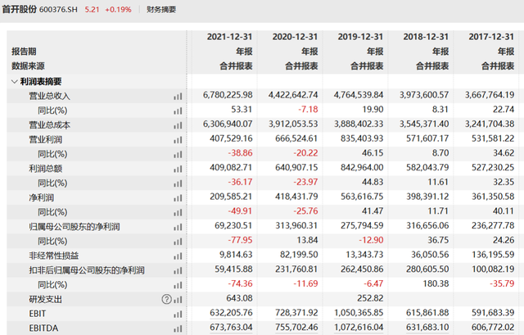Screen dimensions: 524x335
Task: Click the 营业利润 row label
Action: click(x=46, y=140)
